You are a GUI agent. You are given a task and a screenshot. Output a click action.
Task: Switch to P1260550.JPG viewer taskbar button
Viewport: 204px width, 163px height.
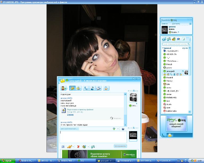click(165, 161)
